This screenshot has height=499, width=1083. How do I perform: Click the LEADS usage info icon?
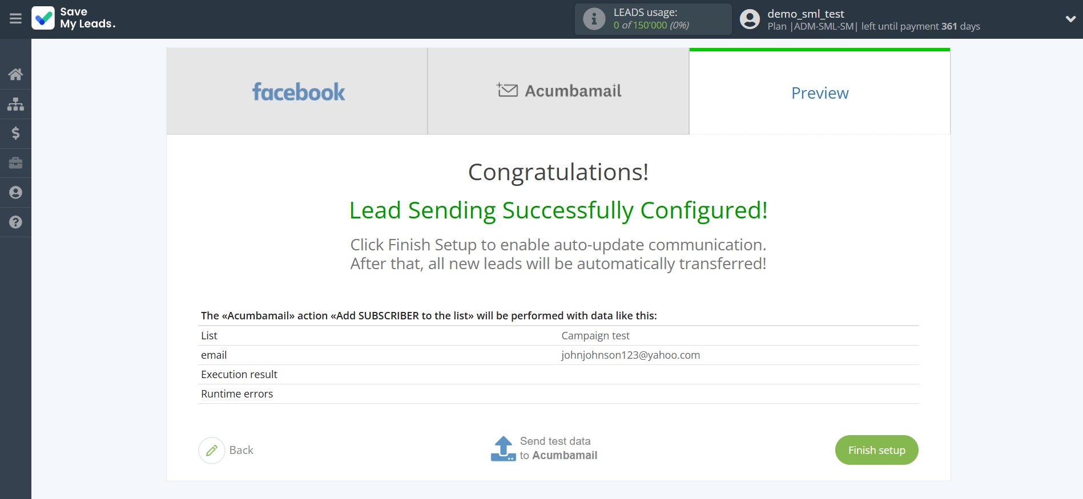tap(594, 19)
